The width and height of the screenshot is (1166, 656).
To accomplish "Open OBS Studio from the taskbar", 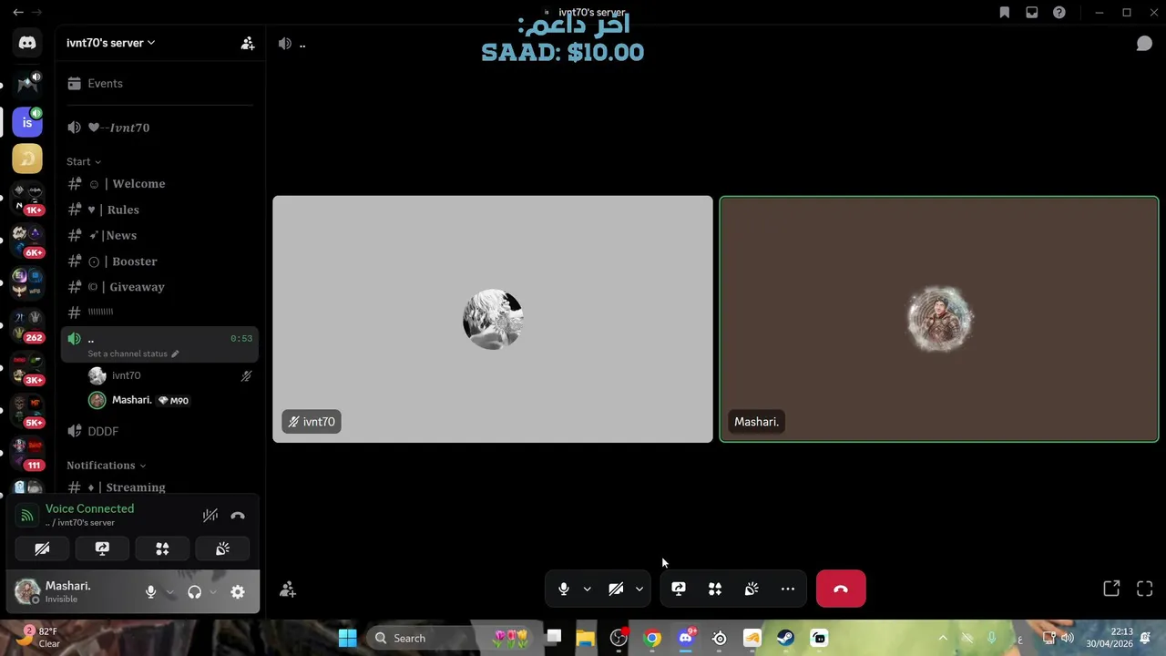I will click(619, 638).
